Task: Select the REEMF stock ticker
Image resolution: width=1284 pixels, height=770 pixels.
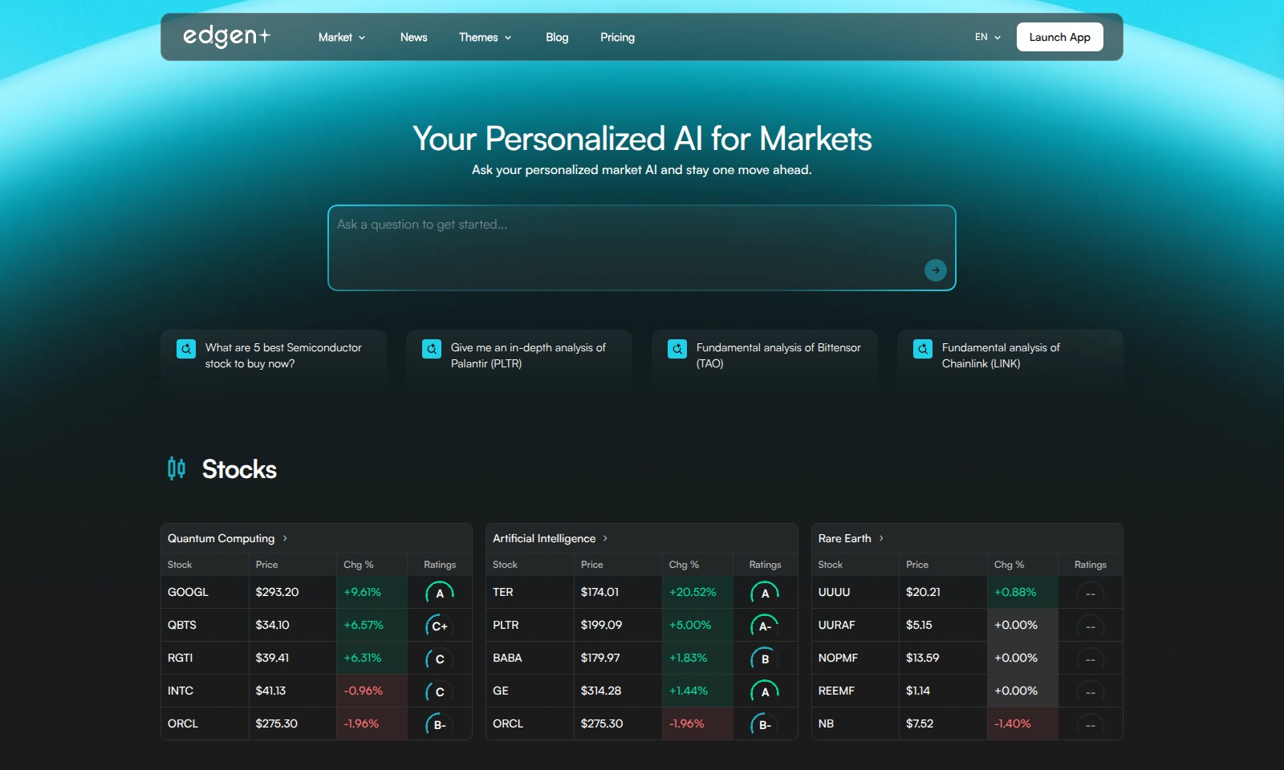Action: tap(836, 691)
